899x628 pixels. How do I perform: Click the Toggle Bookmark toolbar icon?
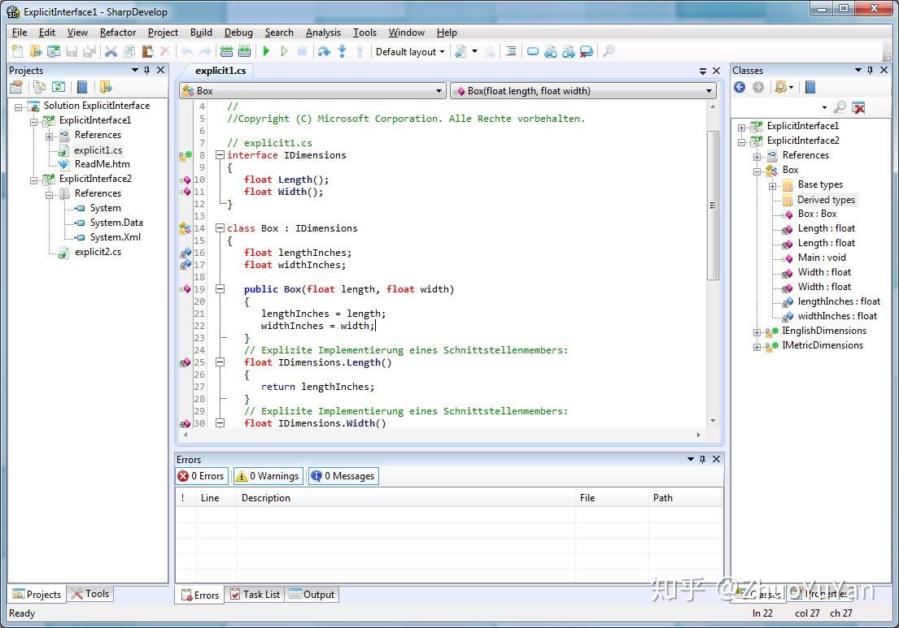pyautogui.click(x=533, y=51)
